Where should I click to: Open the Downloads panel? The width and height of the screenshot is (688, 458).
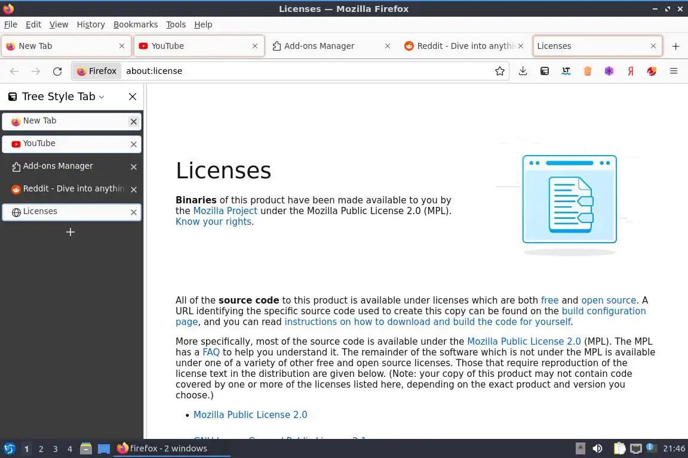523,71
